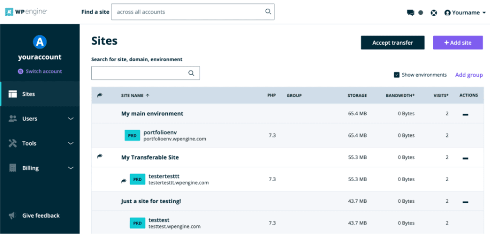Collapse the Just a site for testing row
This screenshot has height=247, width=490.
(465, 202)
